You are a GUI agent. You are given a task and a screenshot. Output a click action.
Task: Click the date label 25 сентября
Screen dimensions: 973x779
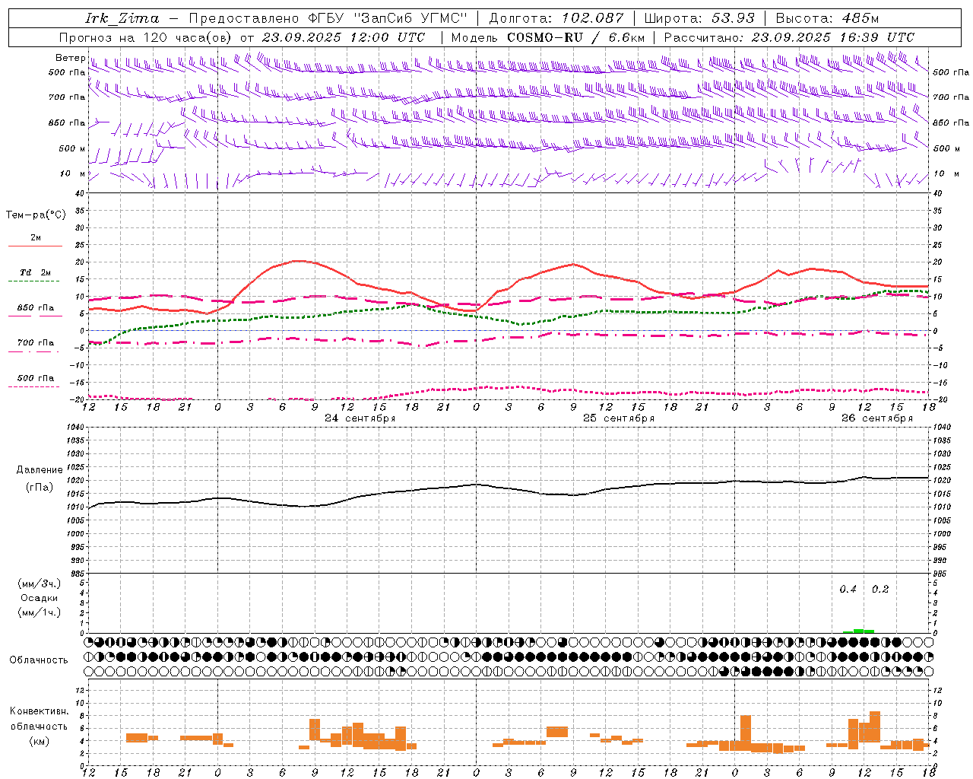pyautogui.click(x=619, y=418)
